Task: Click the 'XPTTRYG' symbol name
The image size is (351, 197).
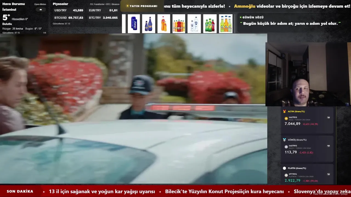Action: 293,174
